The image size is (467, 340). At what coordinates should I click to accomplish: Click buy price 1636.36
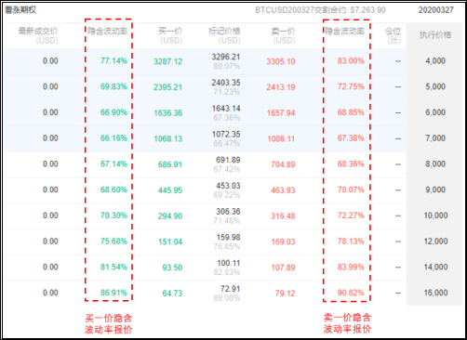pyautogui.click(x=168, y=112)
